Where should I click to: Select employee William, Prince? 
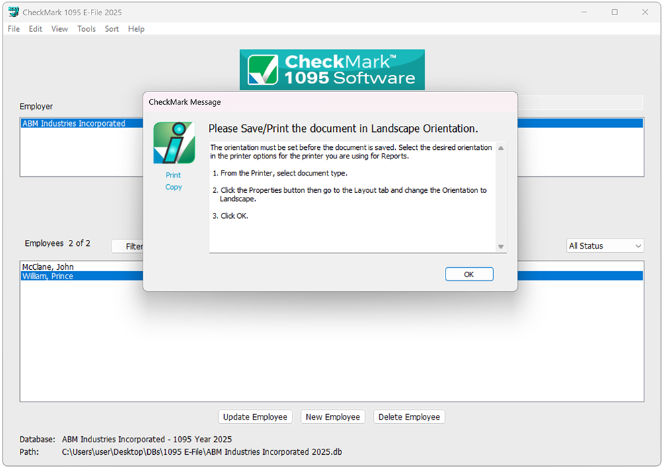[x=82, y=276]
